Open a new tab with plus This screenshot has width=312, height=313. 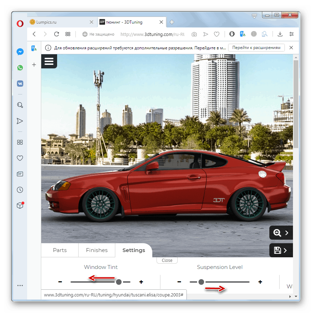tap(172, 22)
